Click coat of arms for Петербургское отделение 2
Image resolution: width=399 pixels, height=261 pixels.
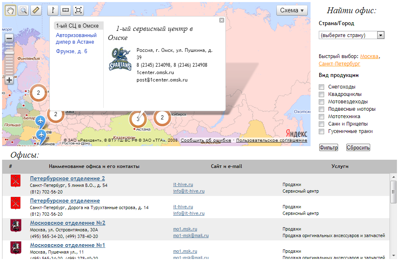point(16,181)
